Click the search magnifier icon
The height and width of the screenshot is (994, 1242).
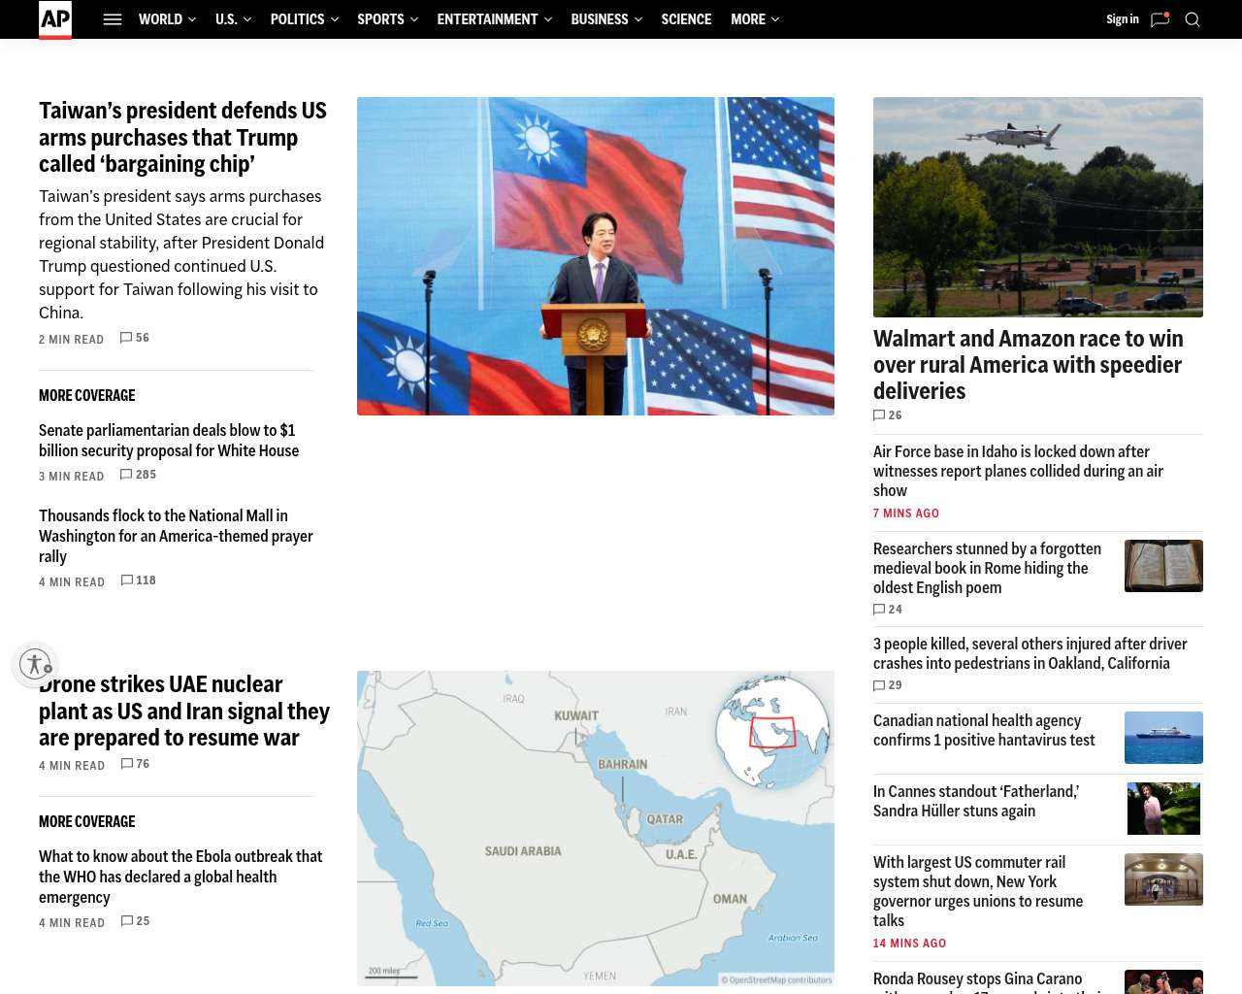[1193, 19]
